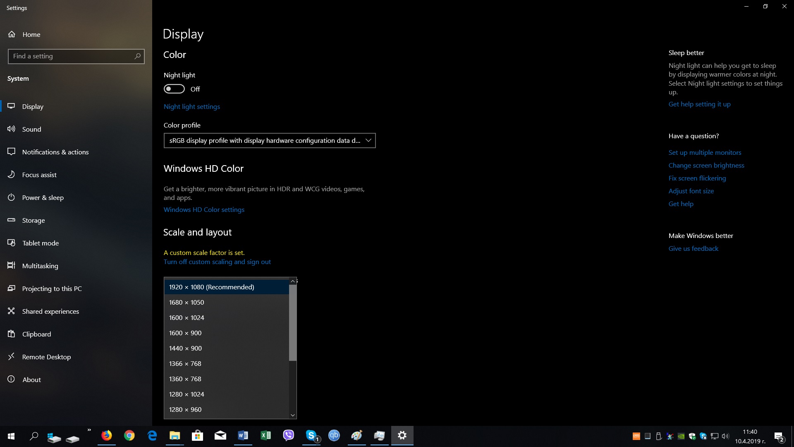
Task: Select 1280 × 1024 resolution entry
Action: [187, 394]
